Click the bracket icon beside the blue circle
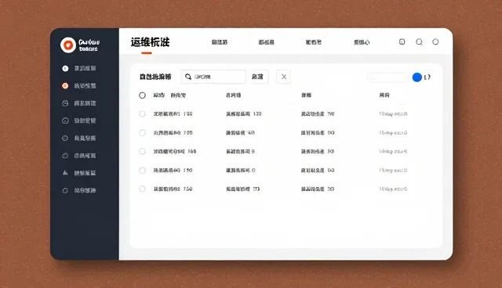The height and width of the screenshot is (288, 502). 427,77
